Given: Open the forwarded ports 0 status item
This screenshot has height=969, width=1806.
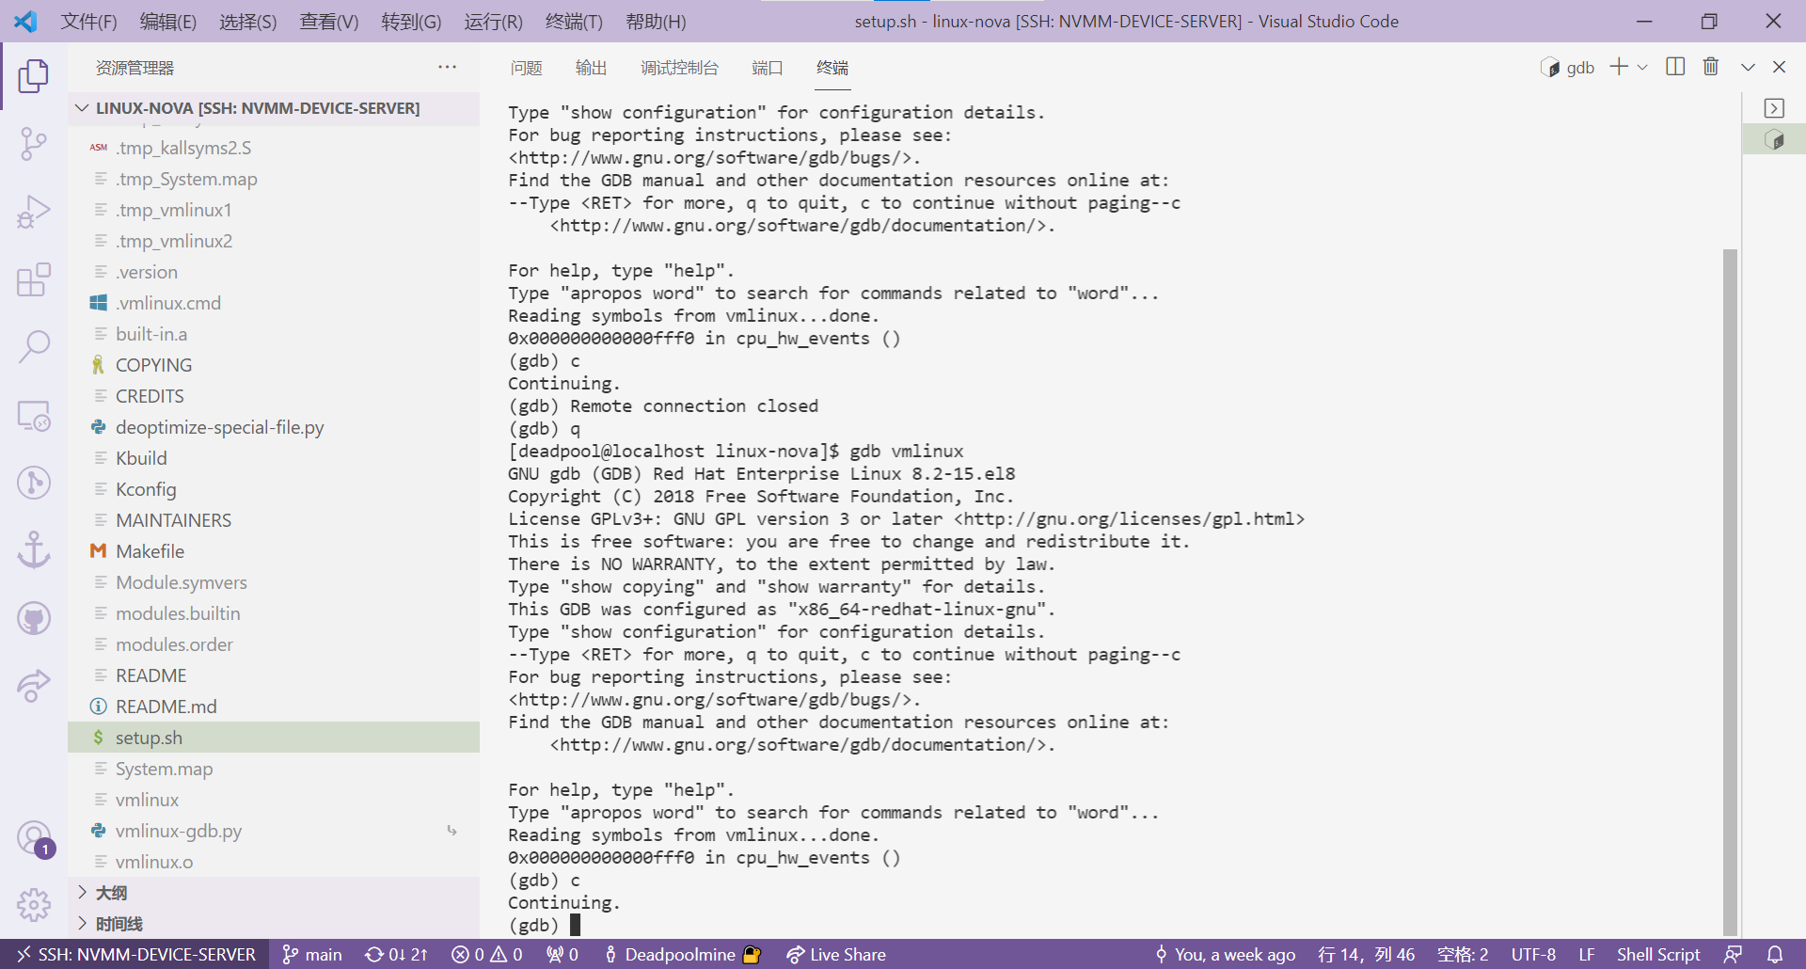Looking at the screenshot, I should [x=562, y=954].
